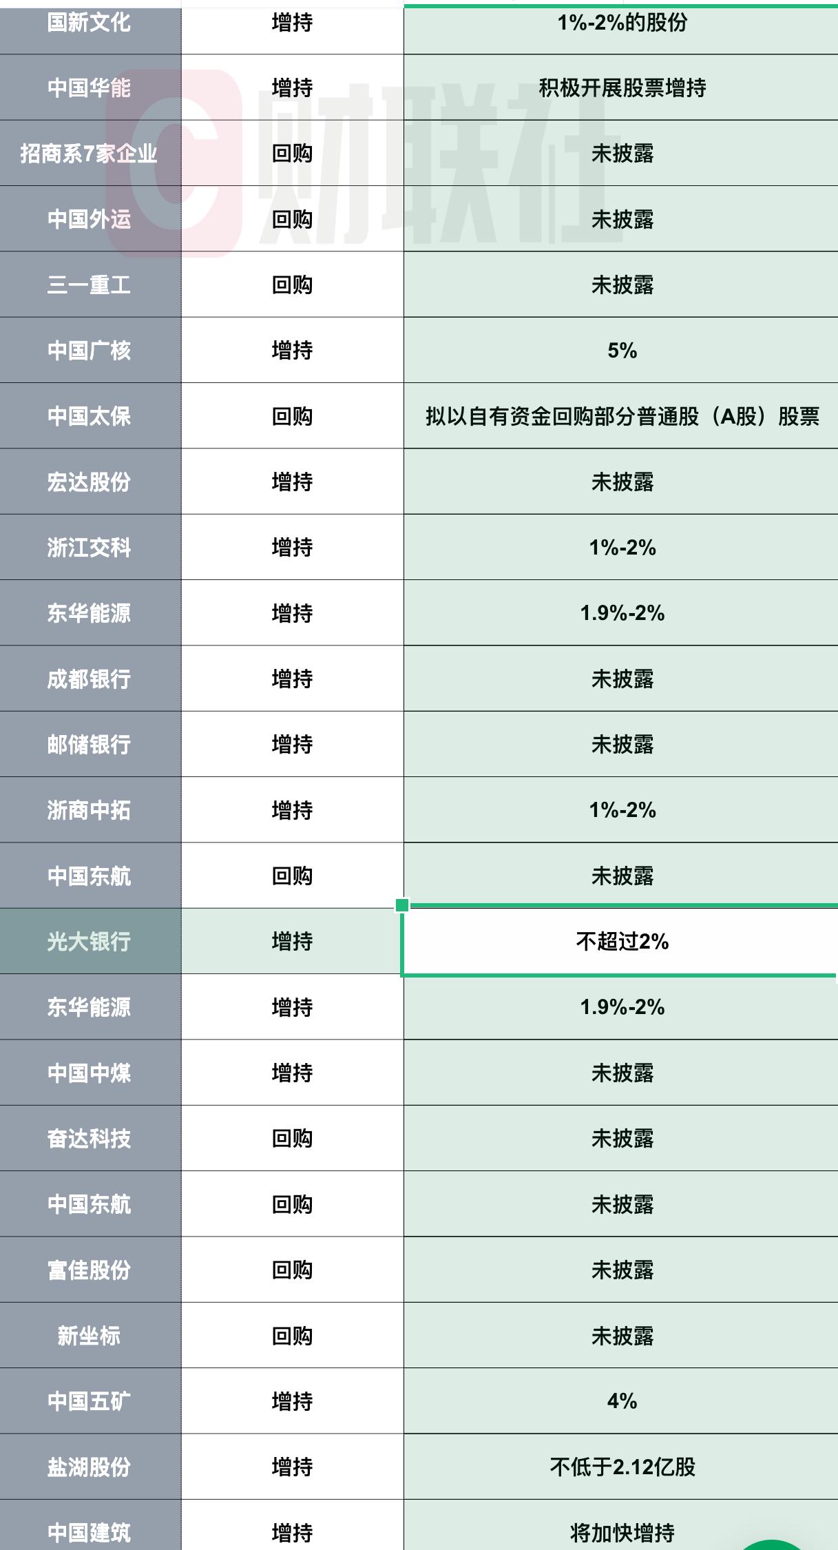
Task: Click the 成都银行 cell
Action: coord(90,679)
